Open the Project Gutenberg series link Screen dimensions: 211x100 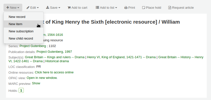(x=33, y=46)
